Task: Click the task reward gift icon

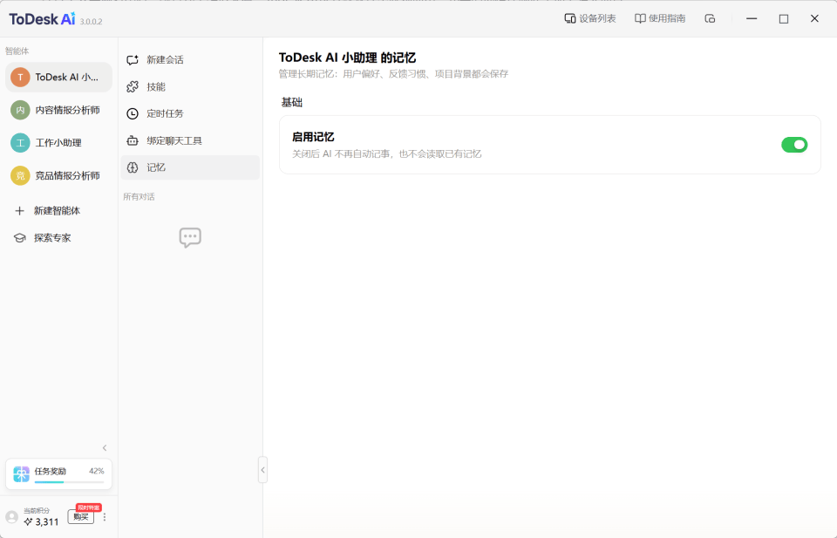Action: point(21,474)
